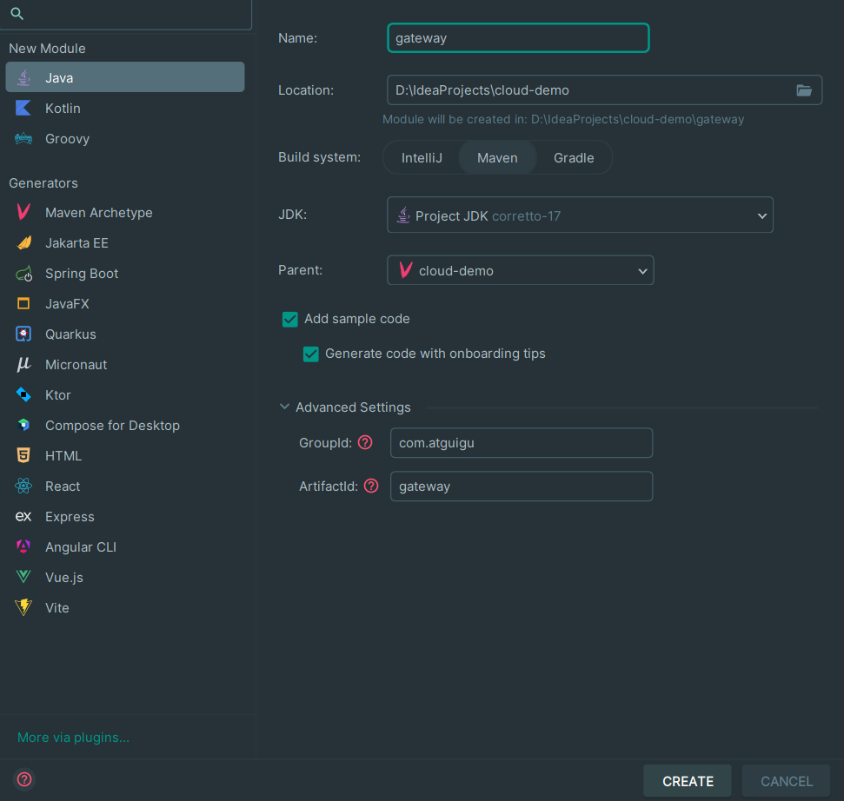Choose the Express ex icon

(x=23, y=516)
